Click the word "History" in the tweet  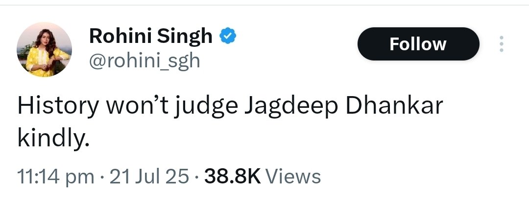pos(58,106)
